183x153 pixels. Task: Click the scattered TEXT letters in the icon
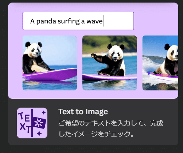click(x=25, y=122)
